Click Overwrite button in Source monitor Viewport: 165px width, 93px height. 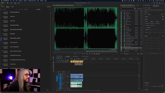tap(97, 54)
